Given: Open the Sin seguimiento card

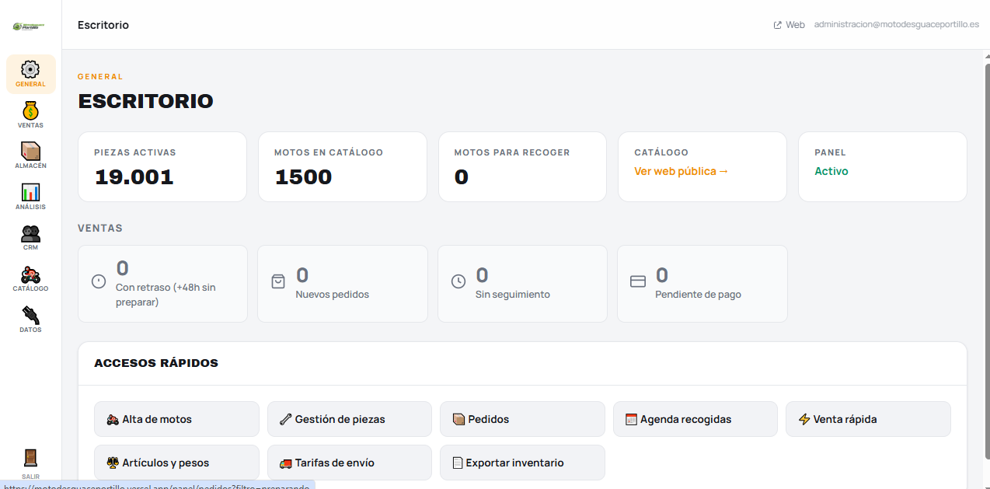Looking at the screenshot, I should tap(522, 284).
